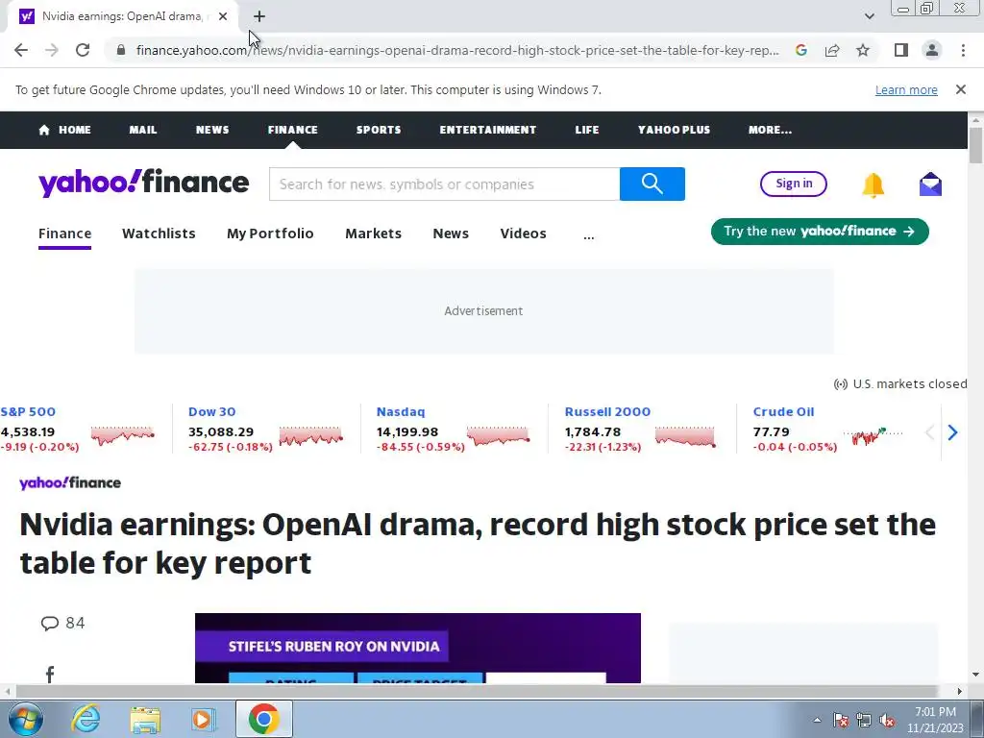Viewport: 984px width, 738px height.
Task: Open tab search chevron in title bar
Action: [x=869, y=16]
